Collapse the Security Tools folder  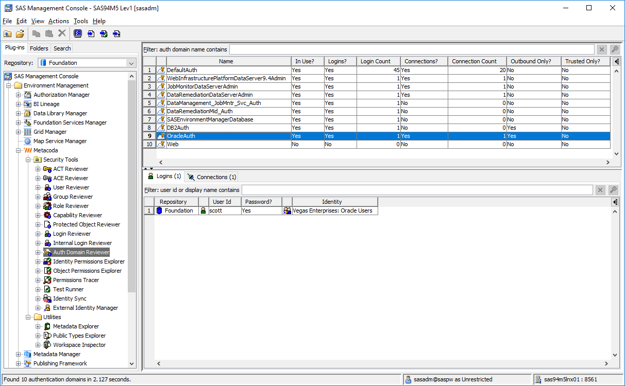pyautogui.click(x=28, y=160)
